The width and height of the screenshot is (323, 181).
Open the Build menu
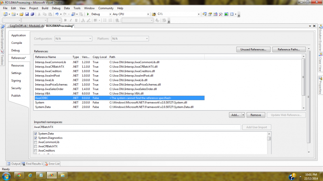click(x=45, y=8)
